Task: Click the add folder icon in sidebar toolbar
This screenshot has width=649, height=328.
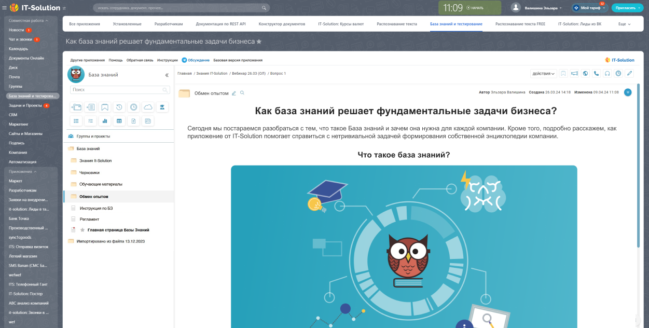Action: pyautogui.click(x=76, y=107)
